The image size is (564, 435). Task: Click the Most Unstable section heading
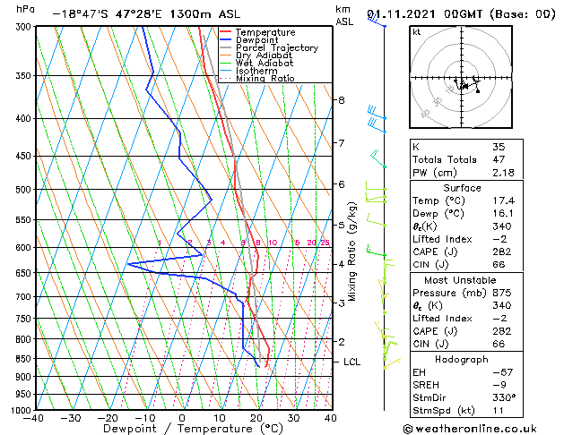[x=460, y=280]
